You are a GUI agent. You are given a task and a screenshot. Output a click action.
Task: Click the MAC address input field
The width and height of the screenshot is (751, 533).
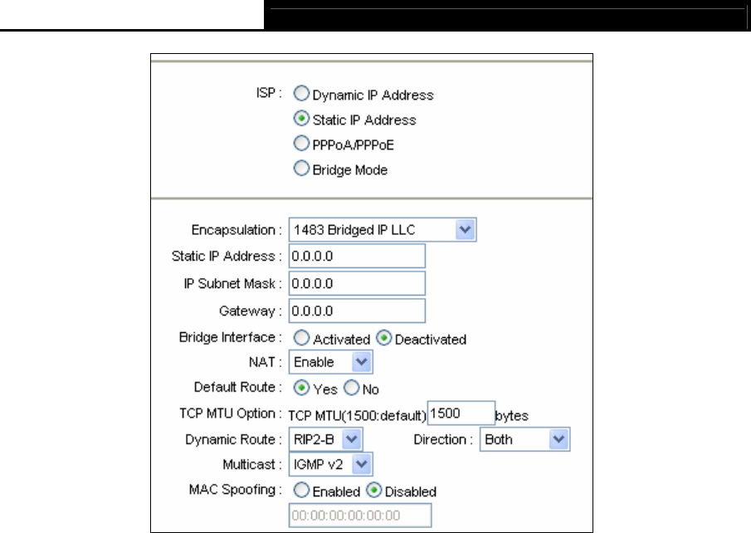click(x=359, y=516)
